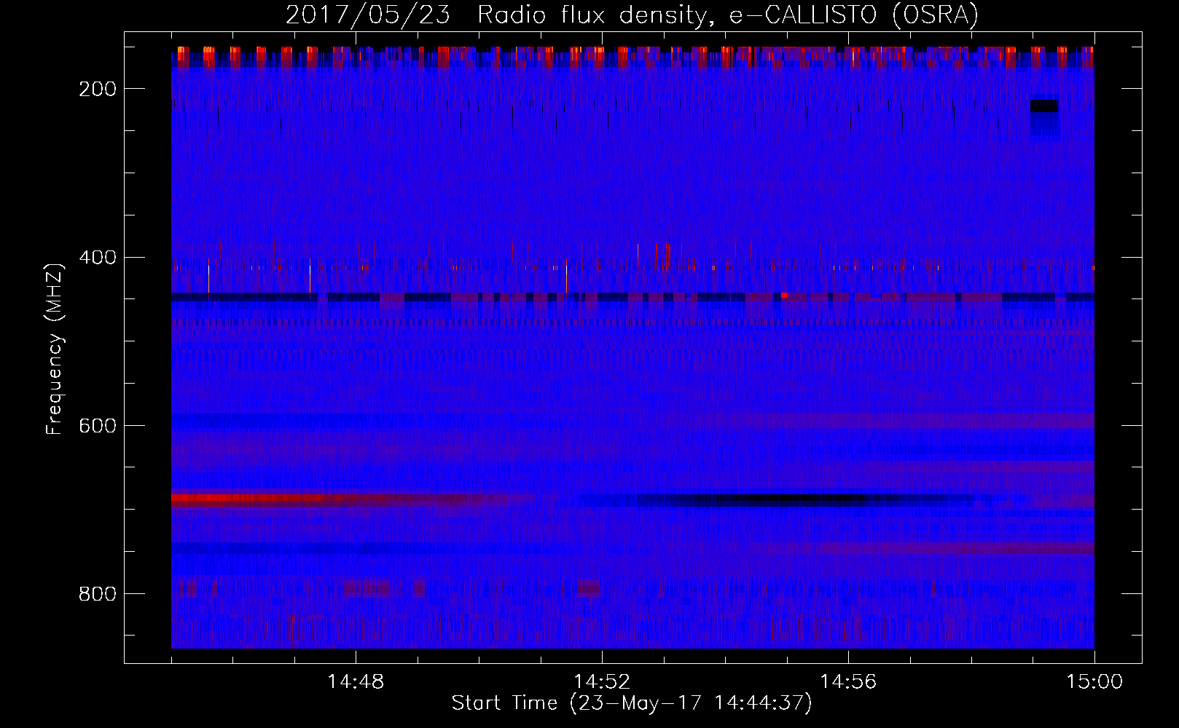
Task: Click the bright red spot in the 445 MHz band
Action: (784, 296)
